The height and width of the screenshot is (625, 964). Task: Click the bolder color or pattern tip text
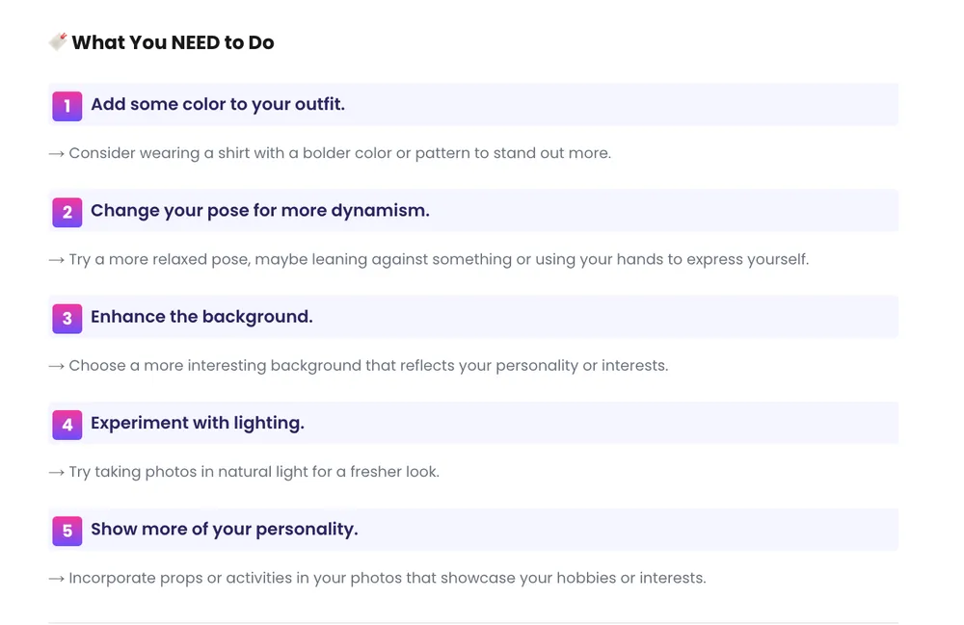tap(339, 153)
